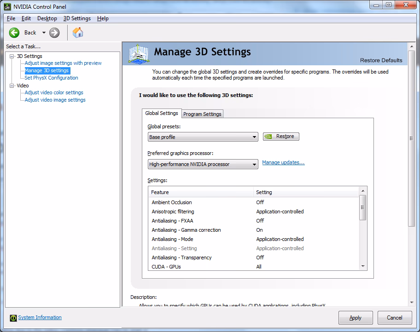The height and width of the screenshot is (332, 420).
Task: Open Back history dropdown arrow
Action: click(x=44, y=33)
